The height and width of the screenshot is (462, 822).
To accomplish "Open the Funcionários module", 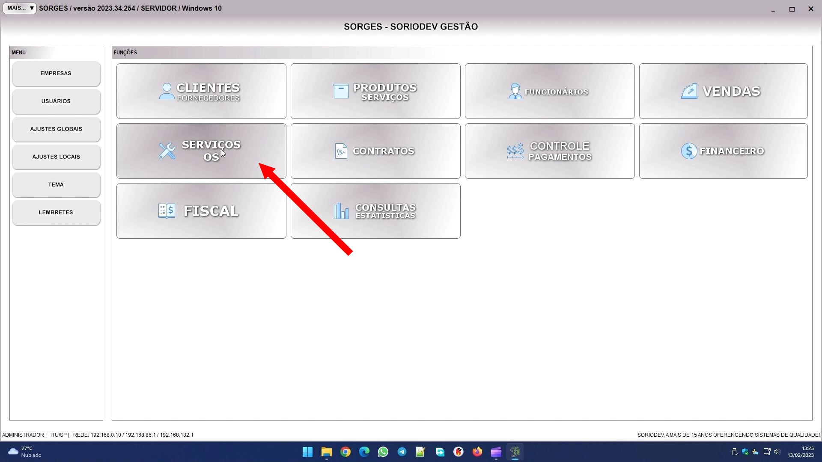I will point(550,91).
